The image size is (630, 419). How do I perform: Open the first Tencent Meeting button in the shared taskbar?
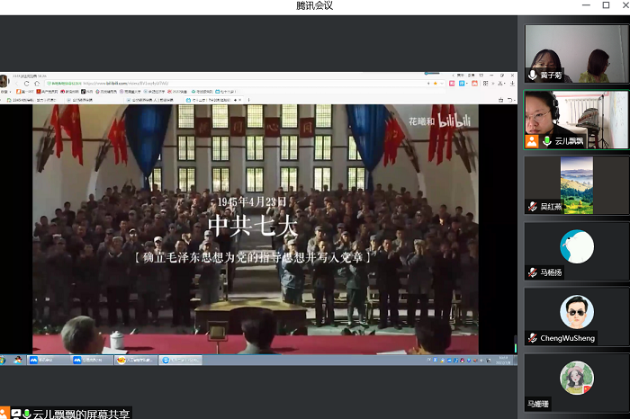coord(49,360)
